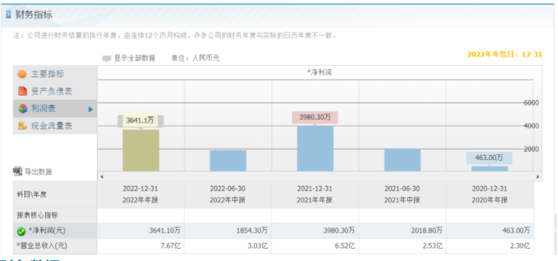Click the 导出数据 export icon
Screen dimensions: 558x261
coord(17,171)
